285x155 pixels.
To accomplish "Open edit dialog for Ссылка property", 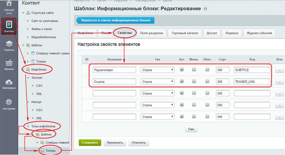I will [x=280, y=82].
